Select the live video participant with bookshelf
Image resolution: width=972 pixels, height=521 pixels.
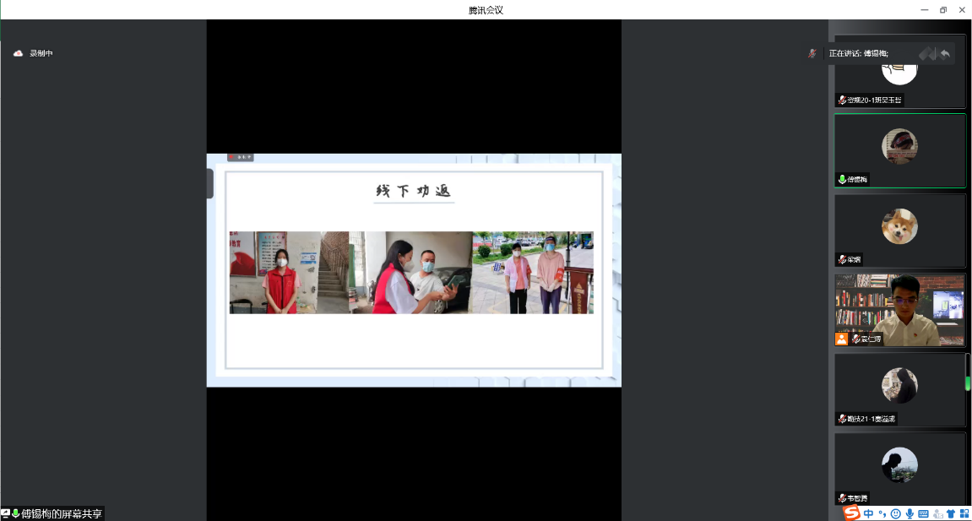click(x=899, y=309)
